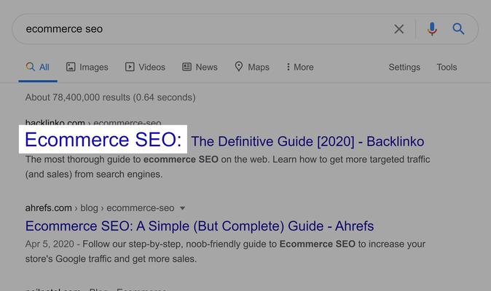Start voice search with microphone icon
Image resolution: width=491 pixels, height=291 pixels.
[x=432, y=29]
